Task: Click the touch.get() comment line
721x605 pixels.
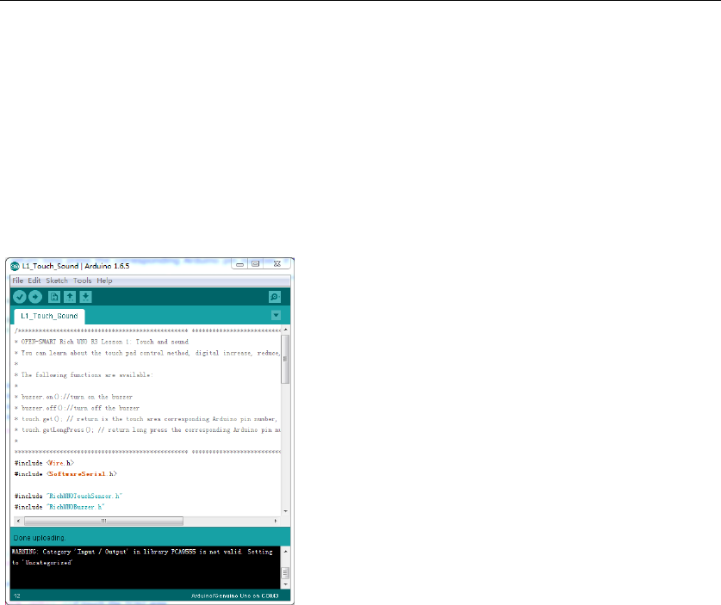Action: click(x=146, y=419)
